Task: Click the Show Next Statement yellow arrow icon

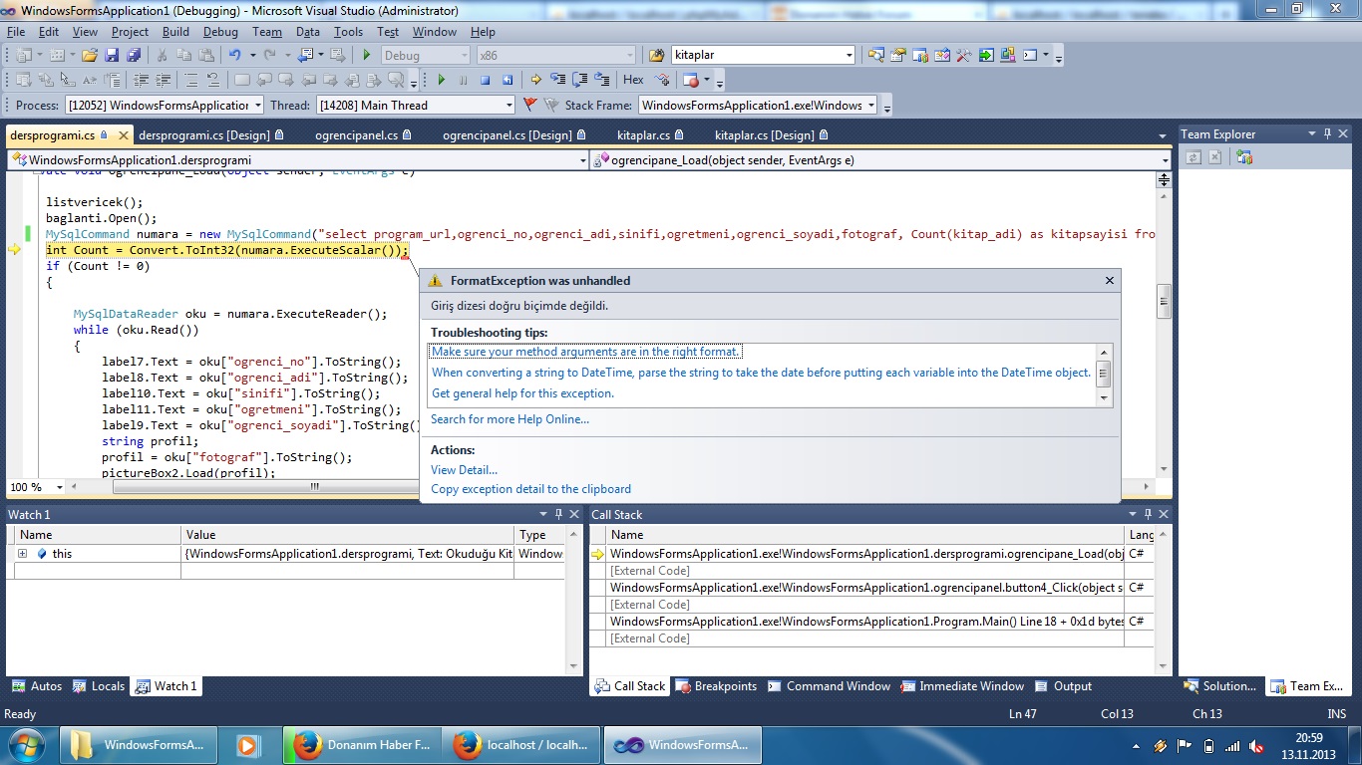Action: [x=535, y=80]
